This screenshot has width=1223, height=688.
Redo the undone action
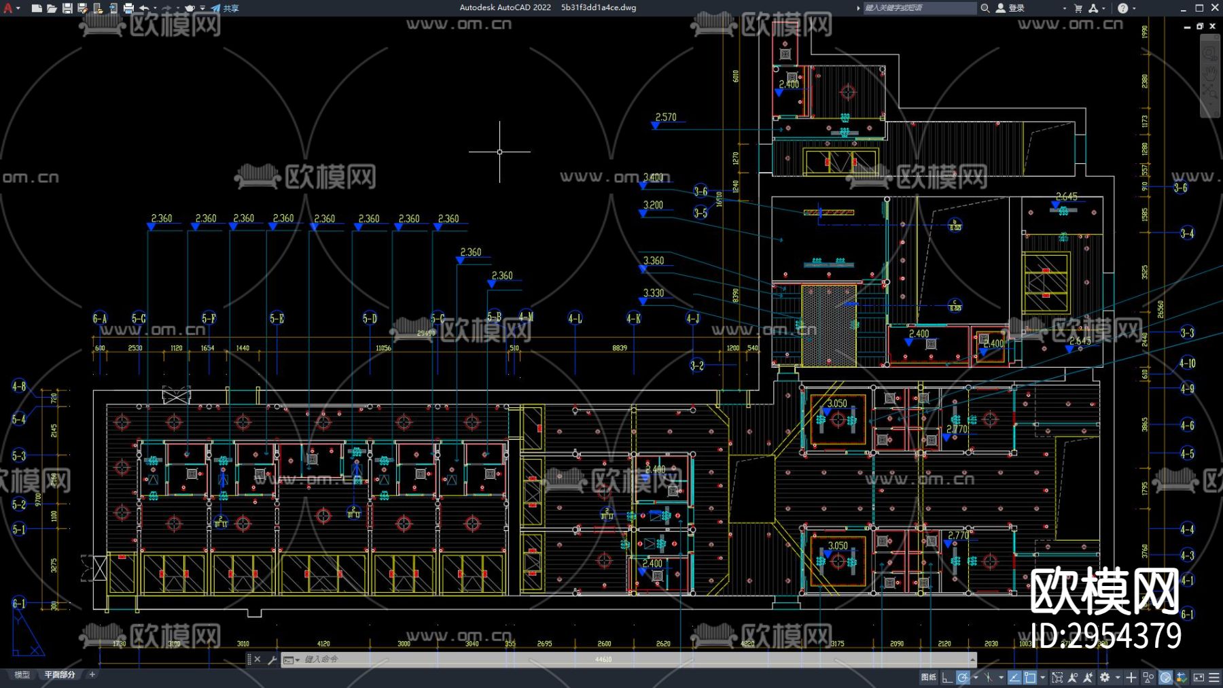[166, 8]
